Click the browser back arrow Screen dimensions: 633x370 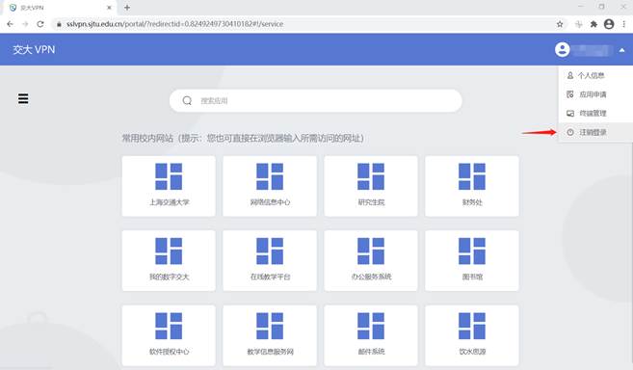(x=10, y=24)
